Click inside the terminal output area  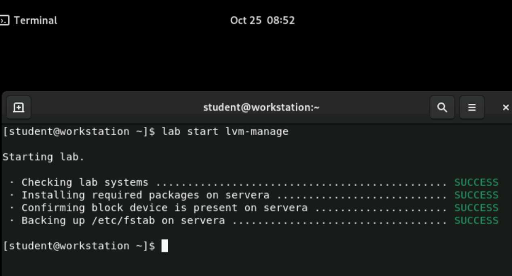pyautogui.click(x=242, y=190)
